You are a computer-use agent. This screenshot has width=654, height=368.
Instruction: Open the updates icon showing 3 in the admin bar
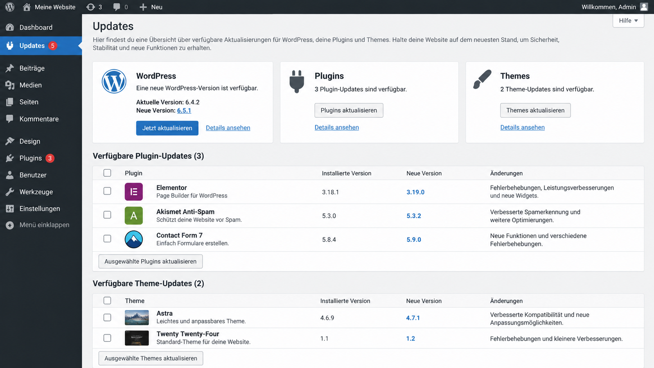90,7
